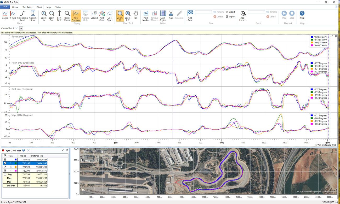Uncheck the Run 1 checkbox
Screen dimensions: 340x204
coord(5,160)
